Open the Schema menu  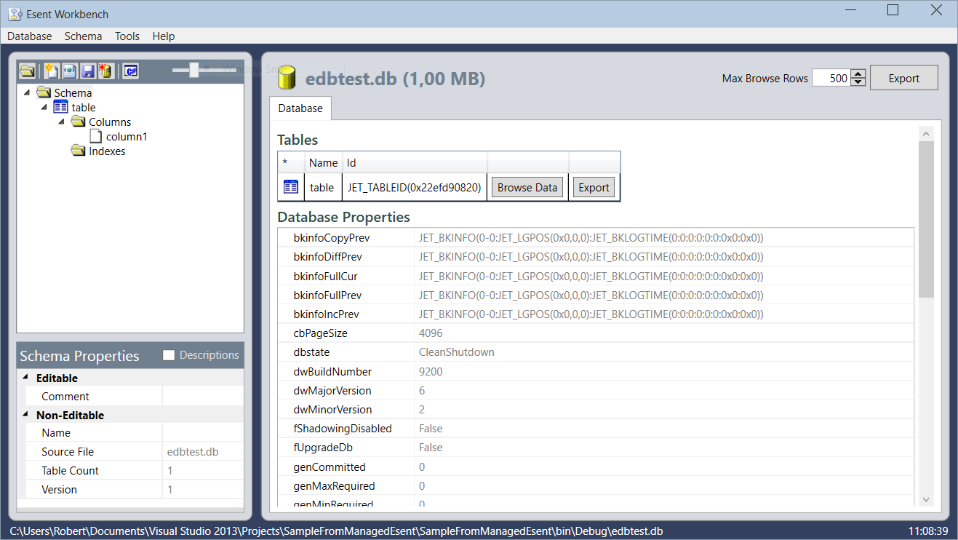pyautogui.click(x=83, y=36)
